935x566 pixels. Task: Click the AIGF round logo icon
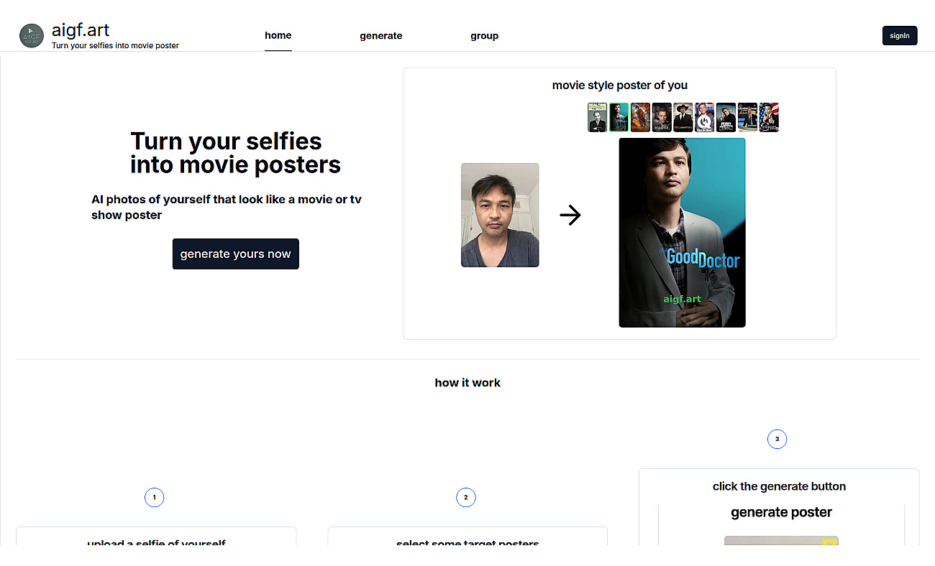pyautogui.click(x=32, y=36)
